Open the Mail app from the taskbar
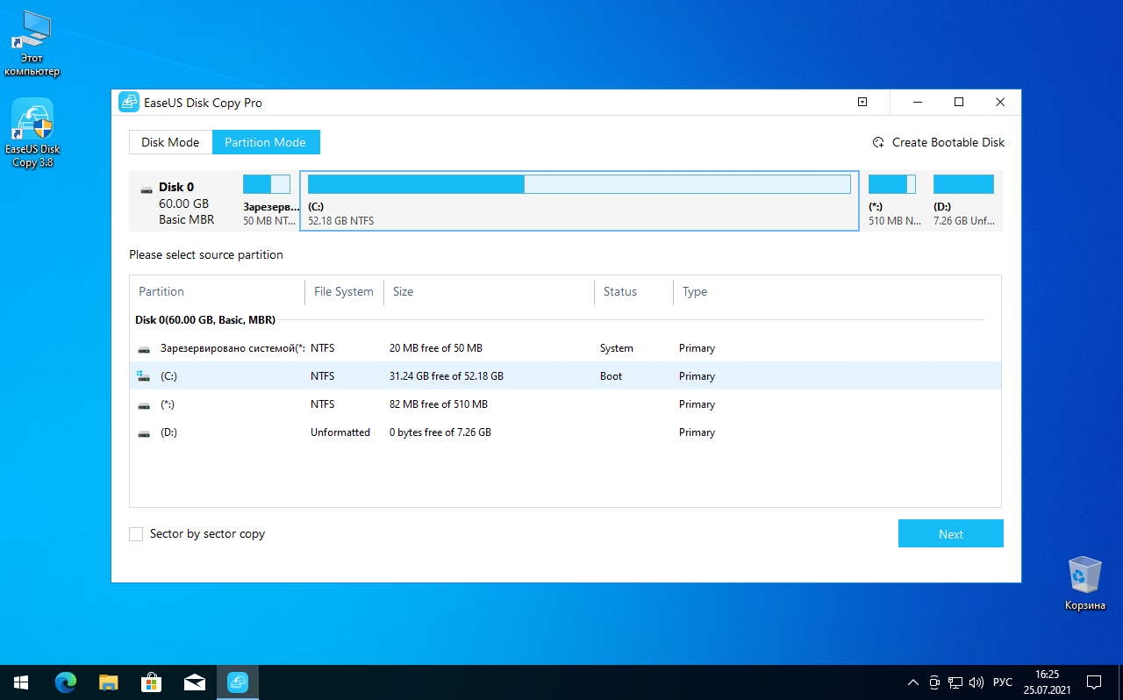Image resolution: width=1123 pixels, height=700 pixels. (x=194, y=682)
